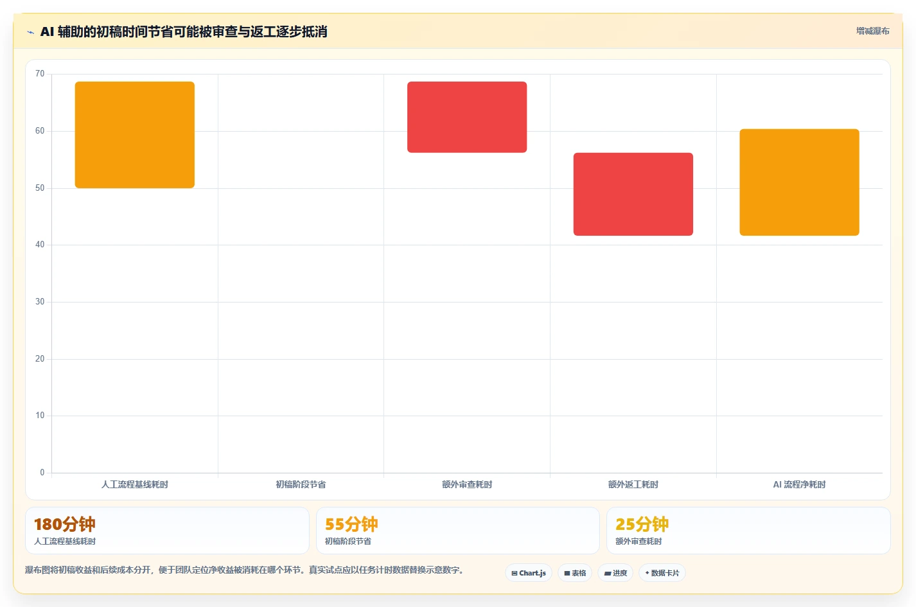This screenshot has width=916, height=607.
Task: Click the 25分钟 stat card
Action: [748, 531]
